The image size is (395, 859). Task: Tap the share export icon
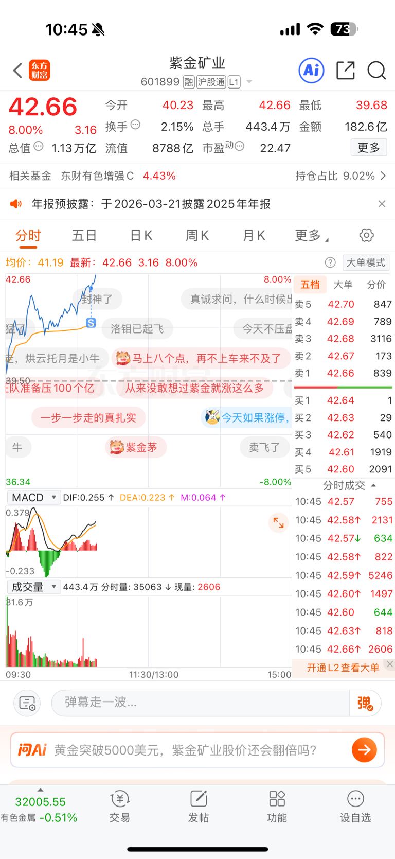click(x=346, y=70)
